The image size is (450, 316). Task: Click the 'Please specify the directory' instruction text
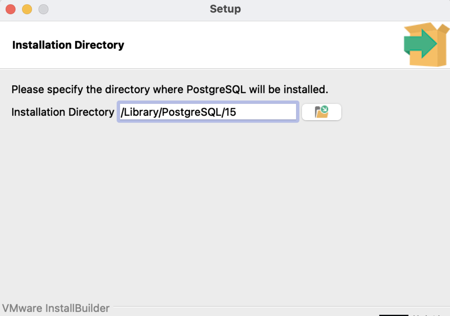[x=170, y=89]
